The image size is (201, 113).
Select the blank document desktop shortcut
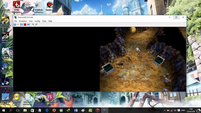click(27, 99)
